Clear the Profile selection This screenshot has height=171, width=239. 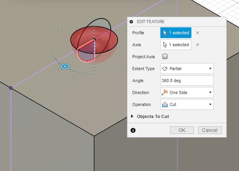(x=197, y=33)
